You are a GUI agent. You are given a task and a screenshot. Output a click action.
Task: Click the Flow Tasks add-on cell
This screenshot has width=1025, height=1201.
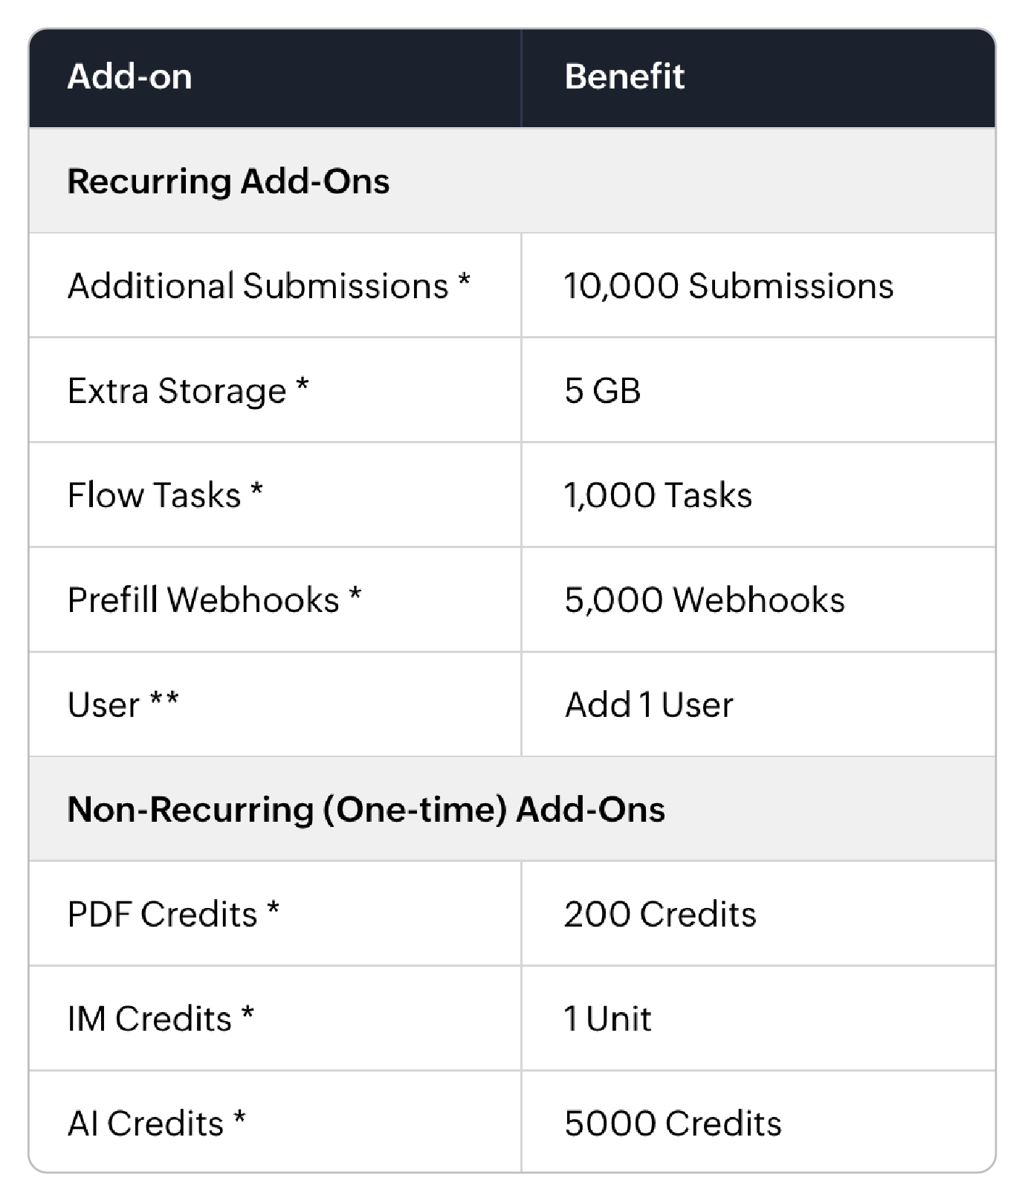tap(165, 495)
